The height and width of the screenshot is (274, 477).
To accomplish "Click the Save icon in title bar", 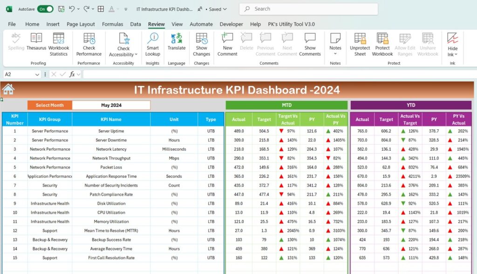I will [61, 9].
